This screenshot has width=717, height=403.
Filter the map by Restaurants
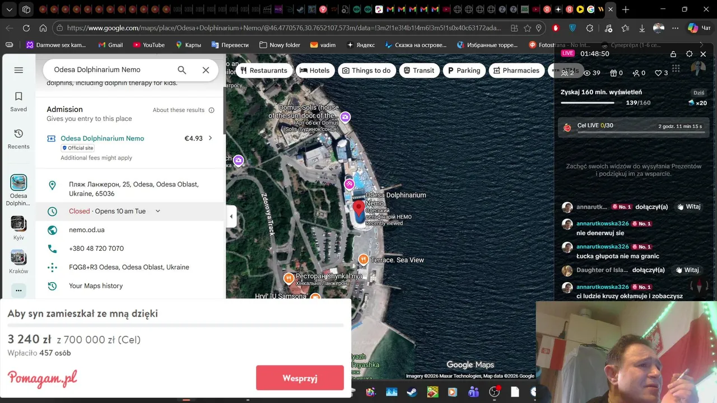pyautogui.click(x=264, y=71)
